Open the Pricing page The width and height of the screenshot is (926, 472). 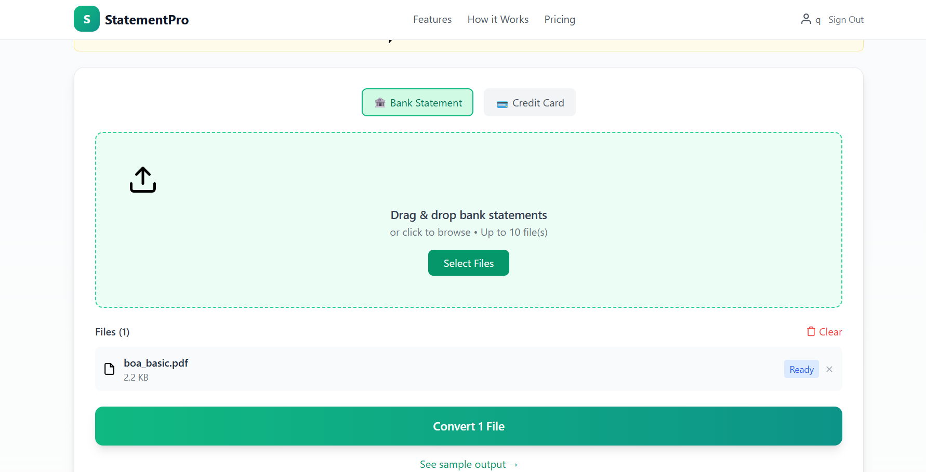point(560,19)
